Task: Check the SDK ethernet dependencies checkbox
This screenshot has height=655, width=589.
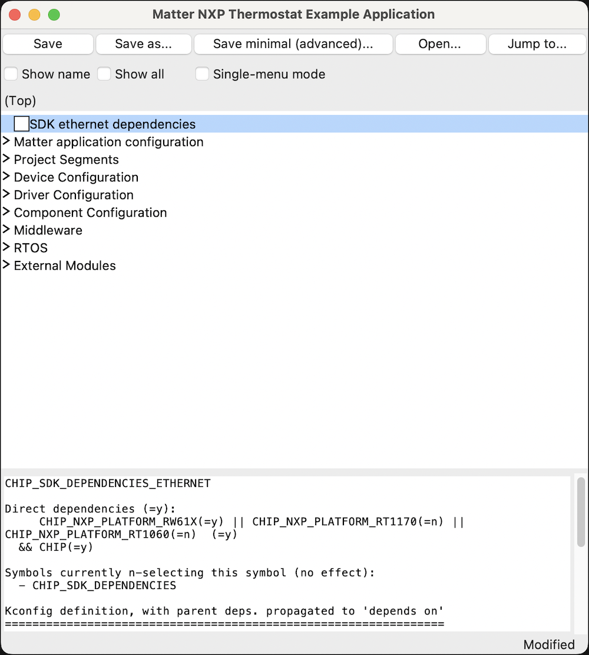Action: [x=21, y=124]
